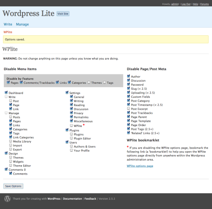Click the Visit Site button
This screenshot has height=209, width=212.
tap(63, 14)
